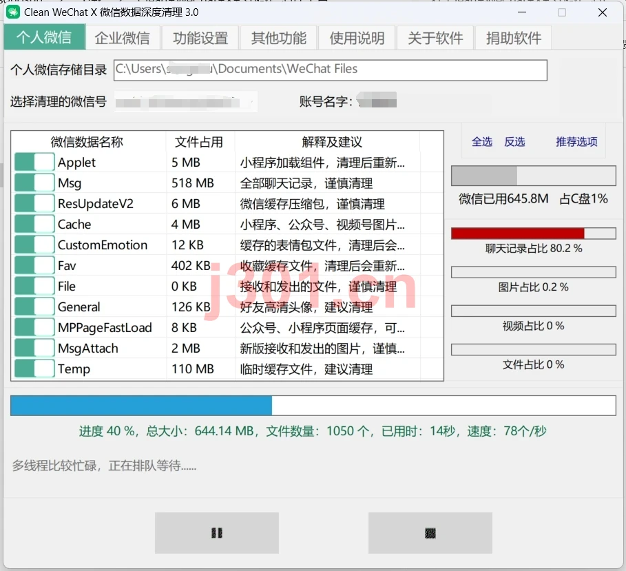Toggle the MPPageFastLoad row switch
This screenshot has width=626, height=571.
pyautogui.click(x=34, y=327)
